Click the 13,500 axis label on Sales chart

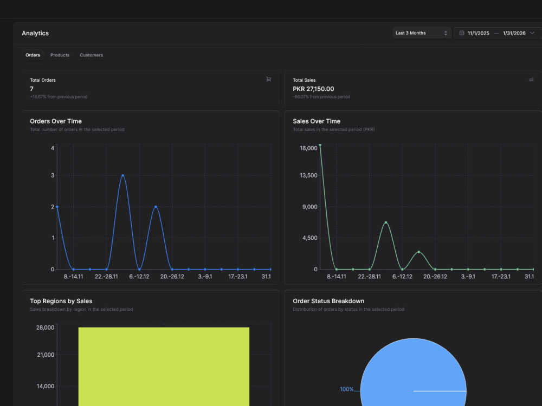click(308, 175)
